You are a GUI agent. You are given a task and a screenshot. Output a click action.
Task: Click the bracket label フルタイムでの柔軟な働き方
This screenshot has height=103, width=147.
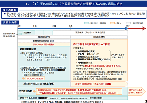(118, 56)
